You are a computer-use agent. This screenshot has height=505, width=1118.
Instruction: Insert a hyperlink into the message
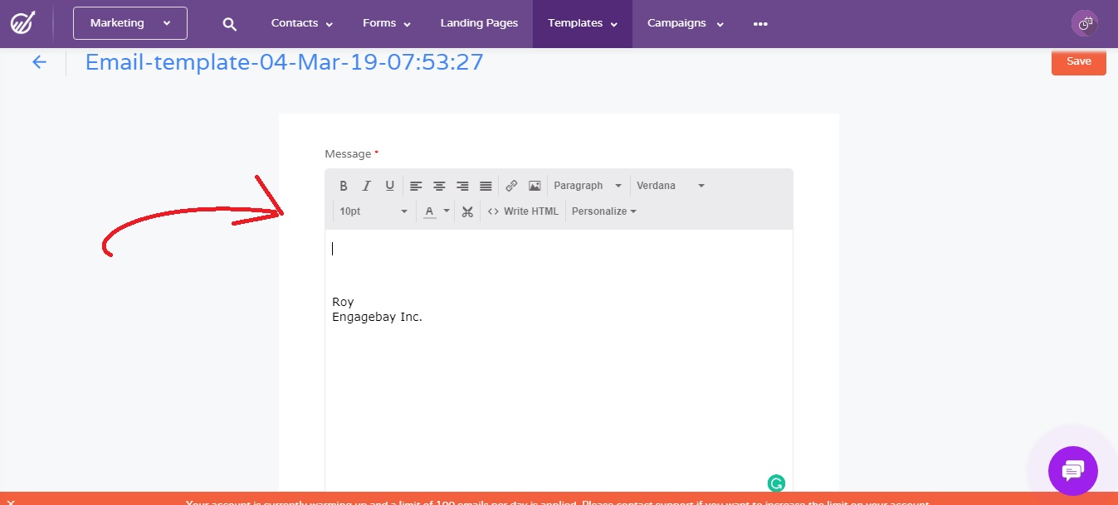[511, 186]
